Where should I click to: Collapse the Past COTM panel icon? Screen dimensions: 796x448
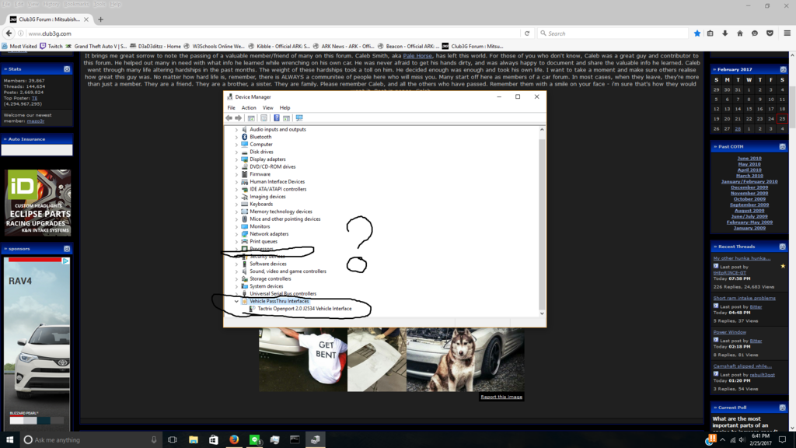782,147
